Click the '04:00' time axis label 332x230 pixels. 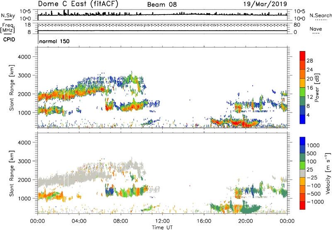click(79, 221)
